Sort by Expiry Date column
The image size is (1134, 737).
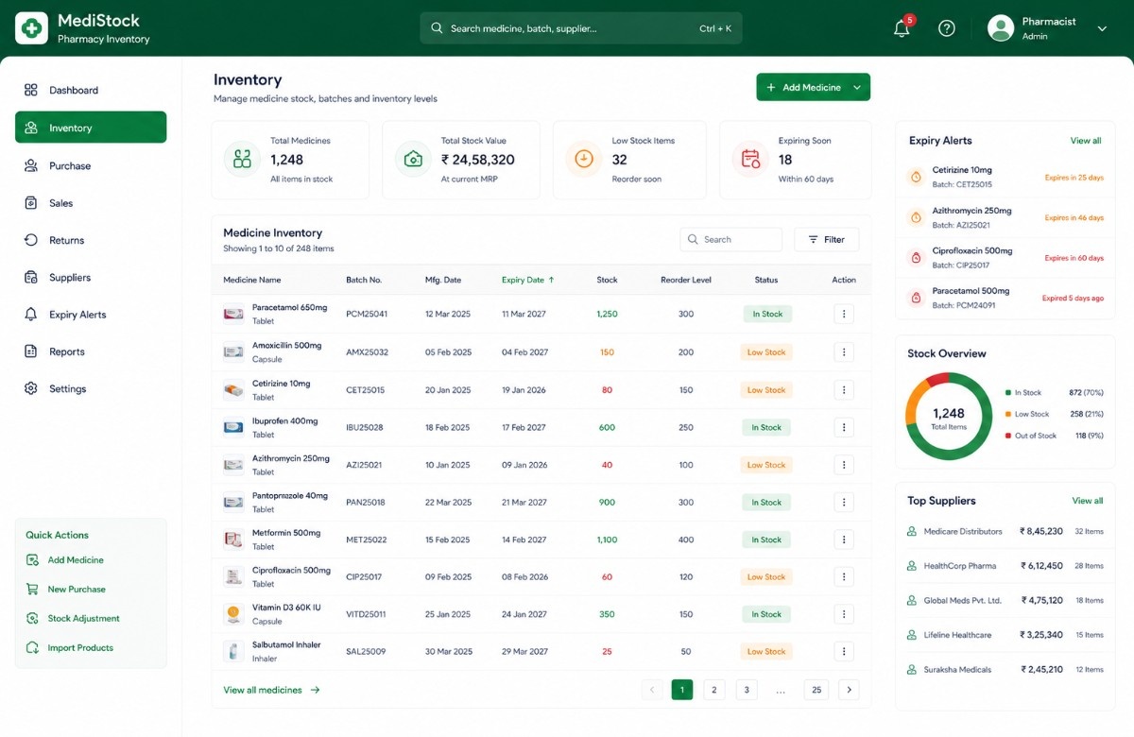click(528, 280)
